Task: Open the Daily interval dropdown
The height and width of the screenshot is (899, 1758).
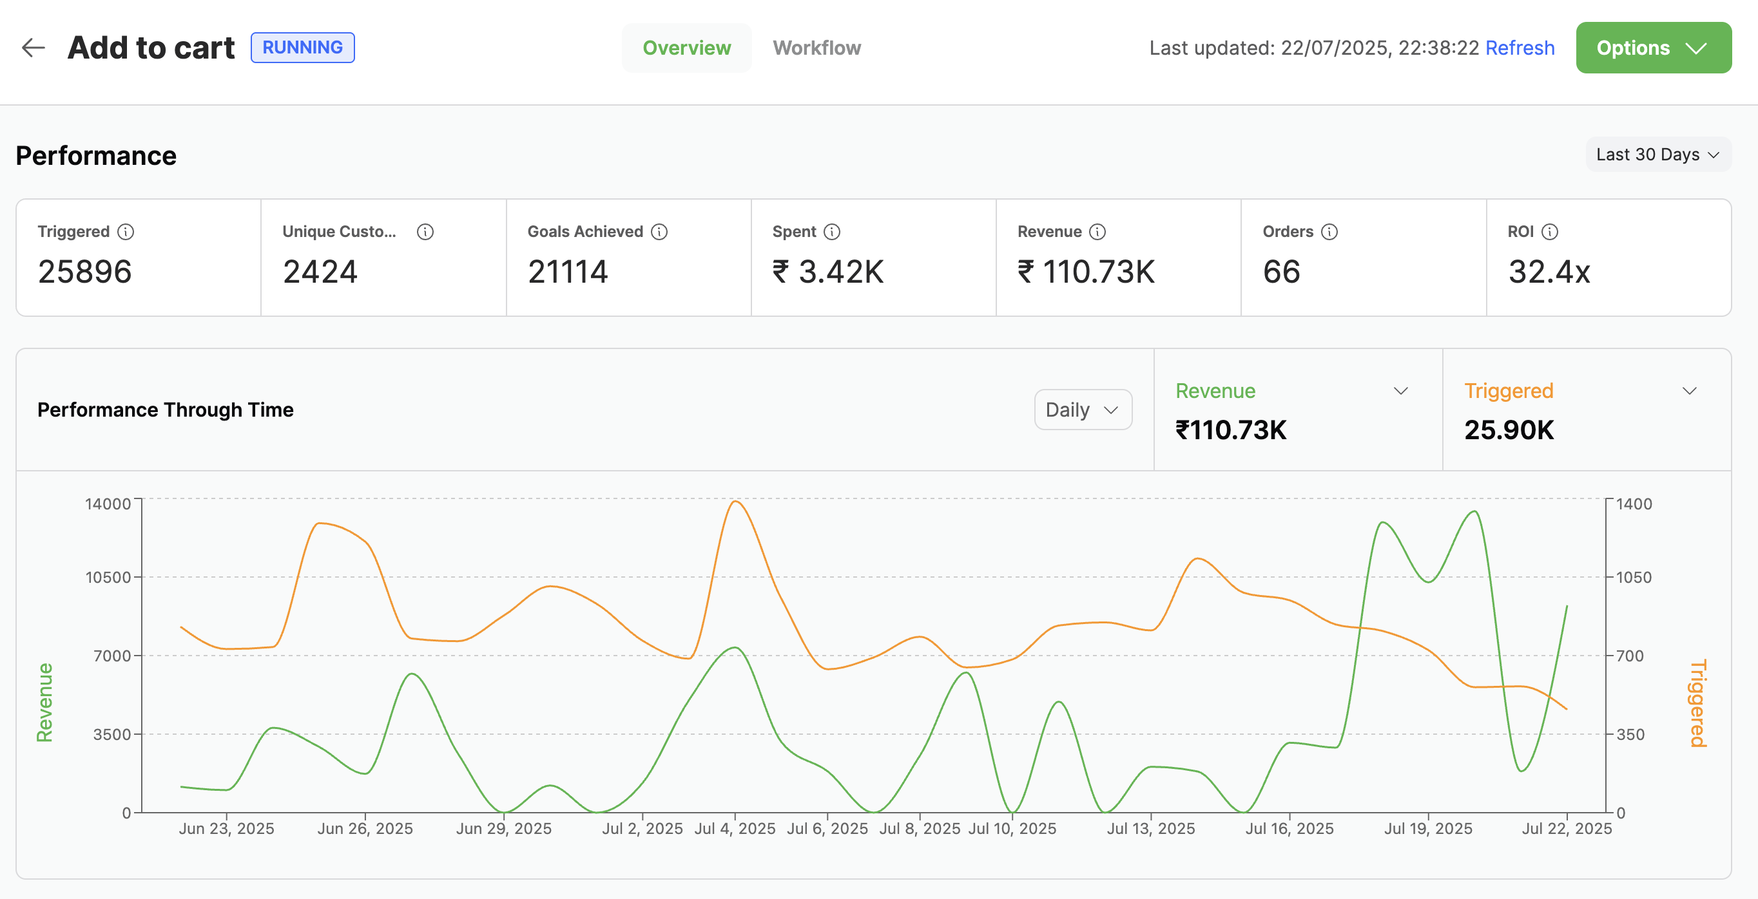Action: [1083, 410]
